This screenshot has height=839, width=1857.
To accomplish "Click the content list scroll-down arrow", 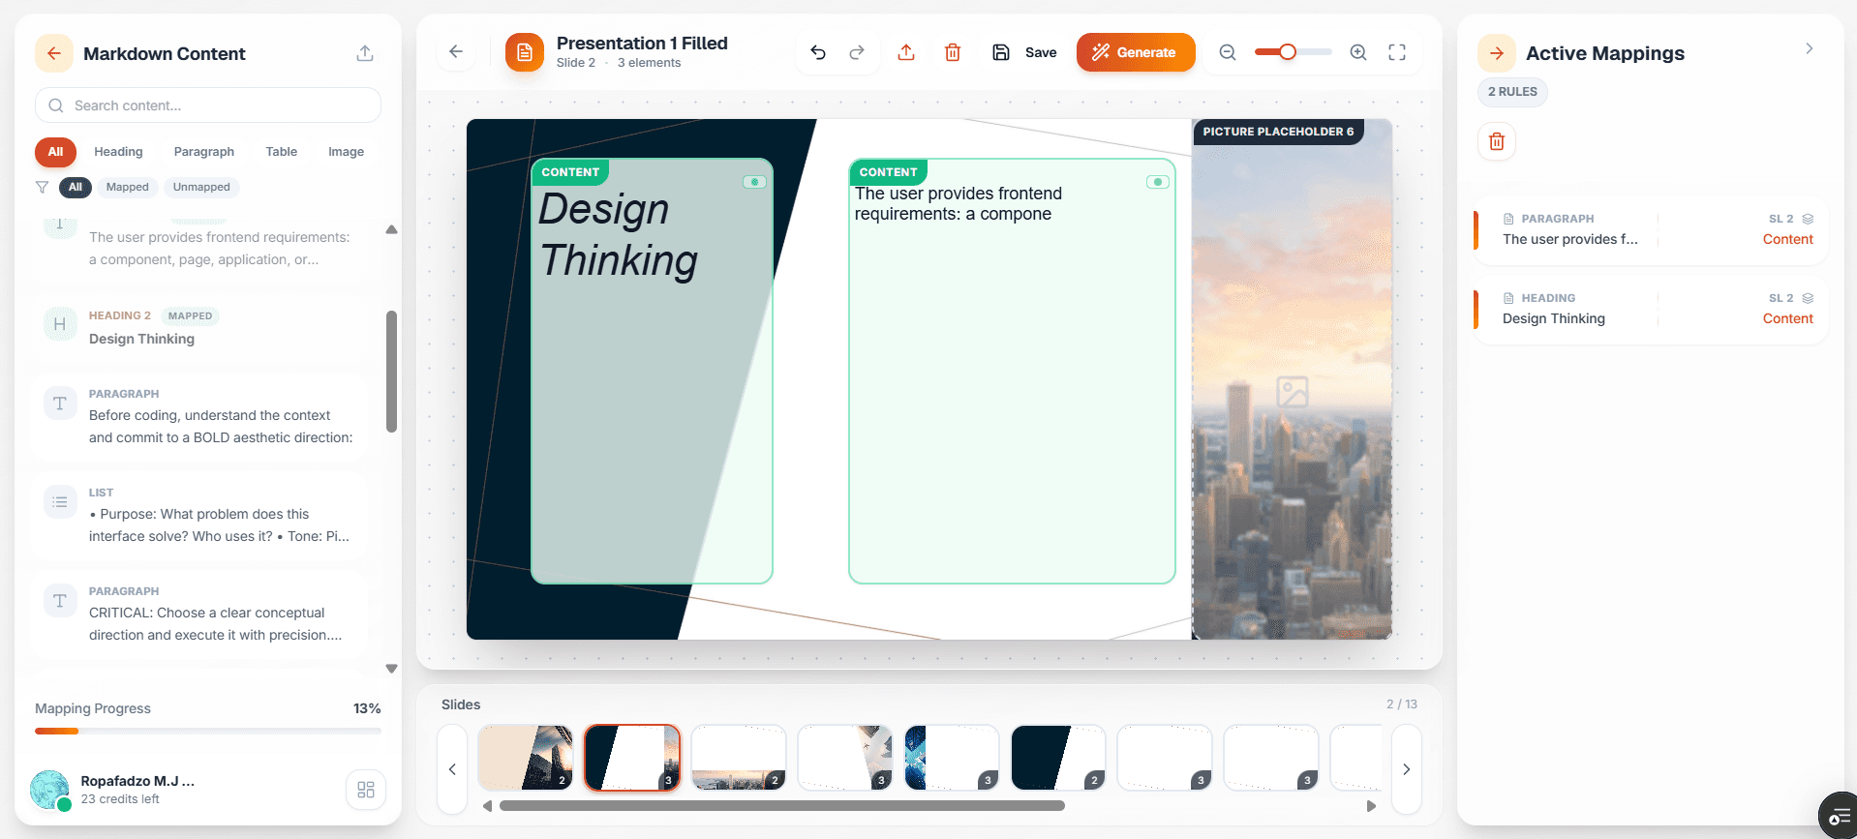I will pos(391,669).
